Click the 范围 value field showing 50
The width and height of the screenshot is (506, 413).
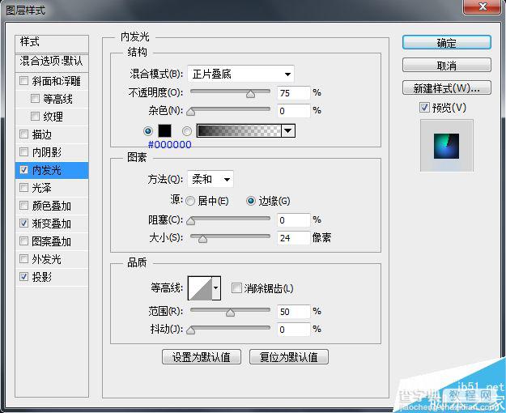click(x=293, y=311)
